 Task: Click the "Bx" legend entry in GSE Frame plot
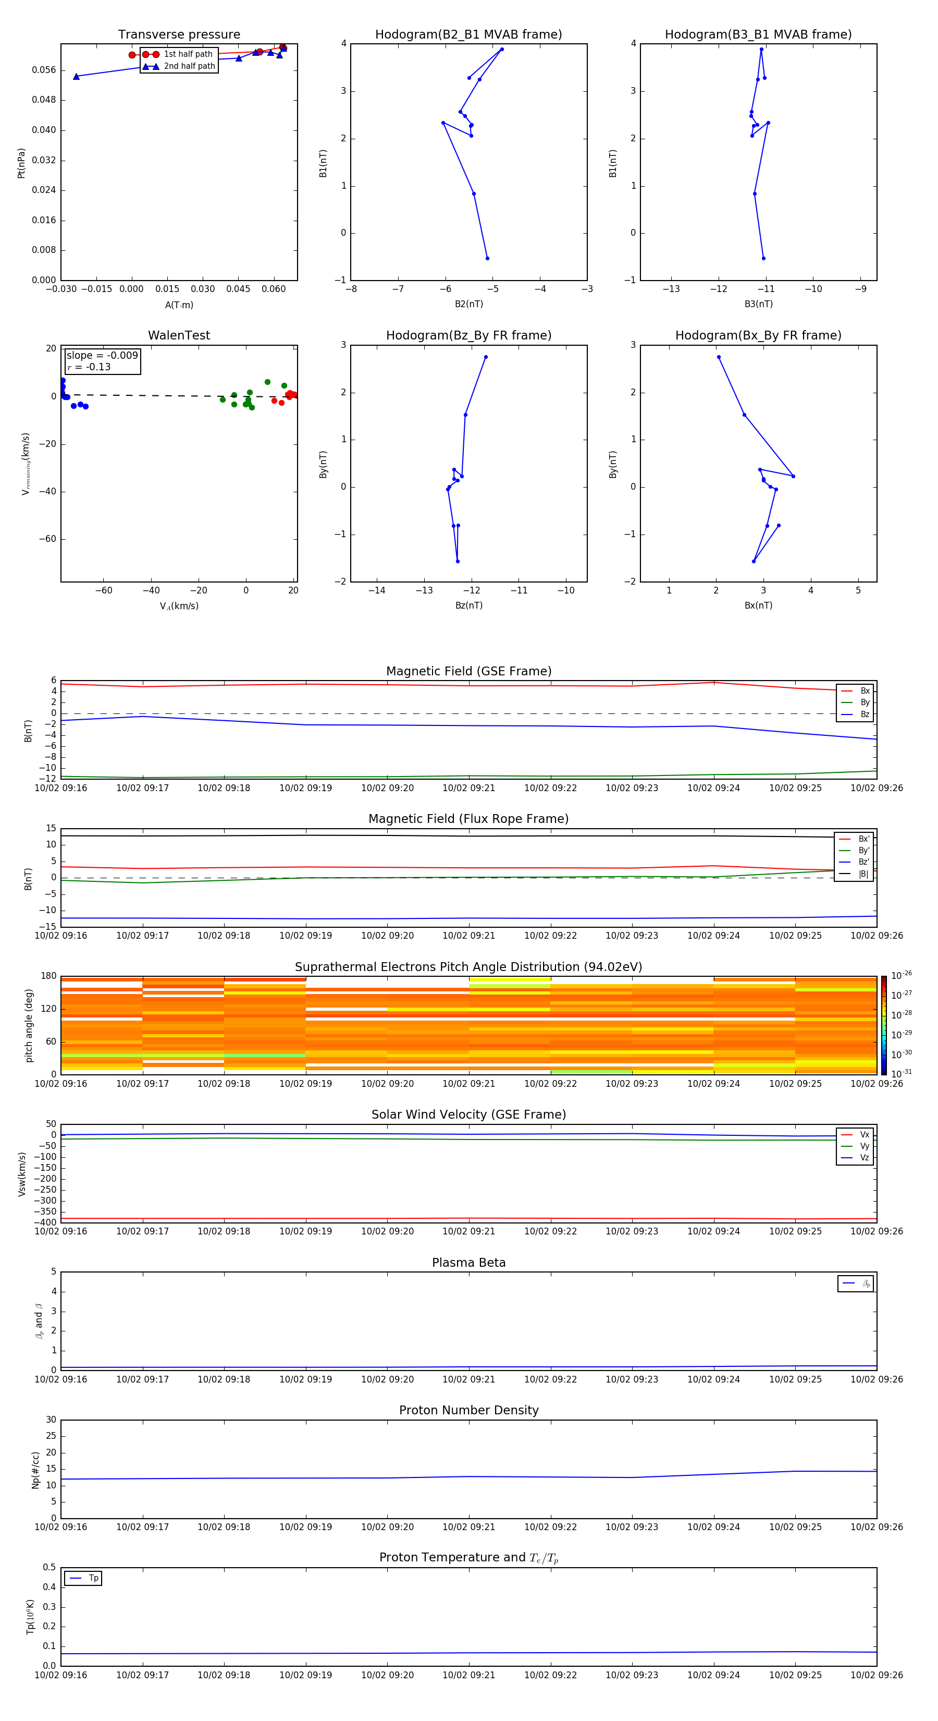[x=855, y=691]
